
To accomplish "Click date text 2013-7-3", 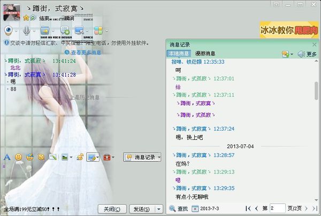I will click(209, 209).
